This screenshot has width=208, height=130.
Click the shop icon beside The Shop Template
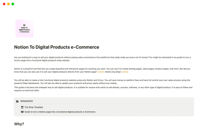[x=22, y=107]
